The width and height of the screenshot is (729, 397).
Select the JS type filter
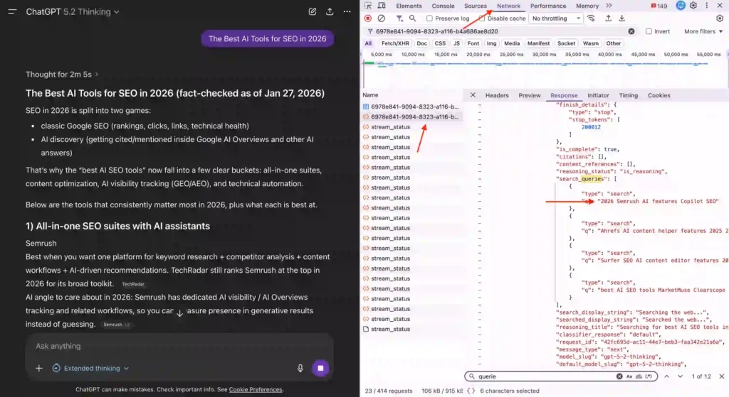(456, 43)
